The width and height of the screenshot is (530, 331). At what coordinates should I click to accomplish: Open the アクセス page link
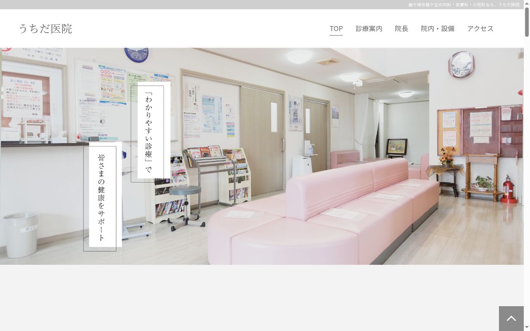click(x=480, y=29)
